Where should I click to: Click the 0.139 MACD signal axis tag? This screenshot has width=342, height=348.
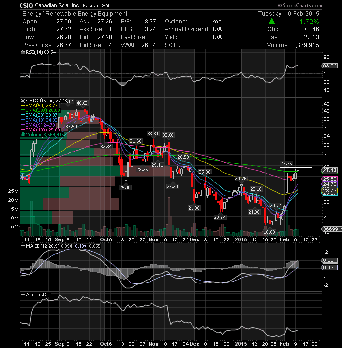[x=330, y=268]
